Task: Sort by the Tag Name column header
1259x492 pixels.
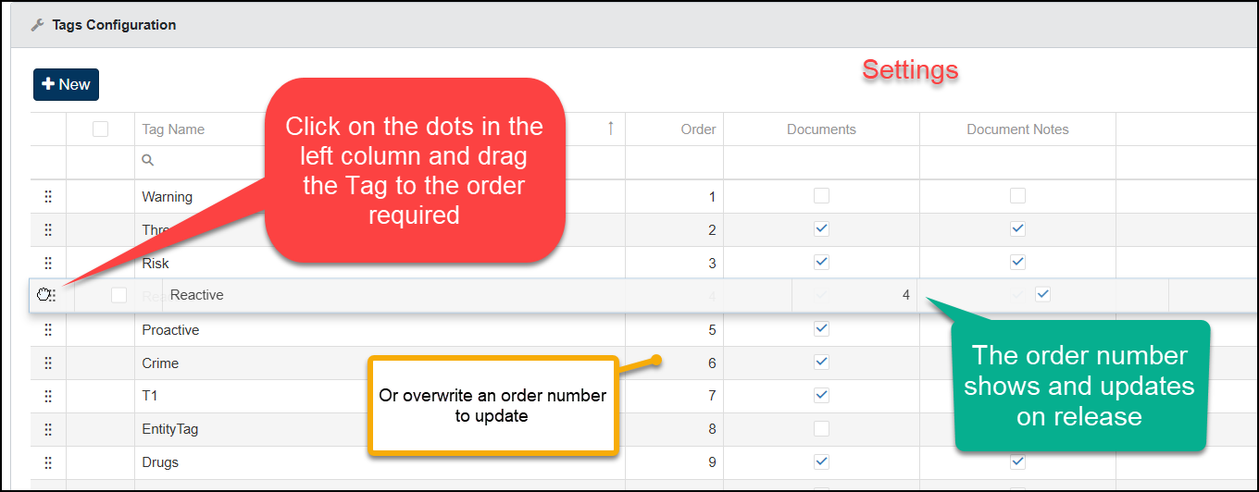Action: click(173, 129)
